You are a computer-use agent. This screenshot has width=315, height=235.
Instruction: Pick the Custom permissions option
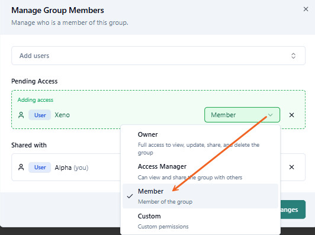[200, 221]
